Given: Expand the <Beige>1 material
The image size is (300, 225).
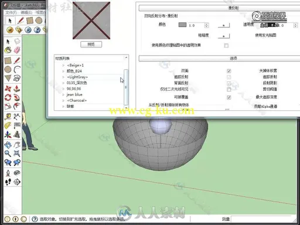Looking at the screenshot, I should coord(63,65).
